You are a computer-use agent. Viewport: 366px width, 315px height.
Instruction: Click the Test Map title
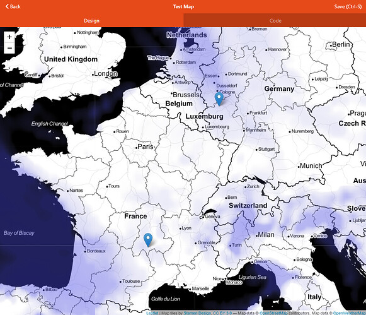183,6
